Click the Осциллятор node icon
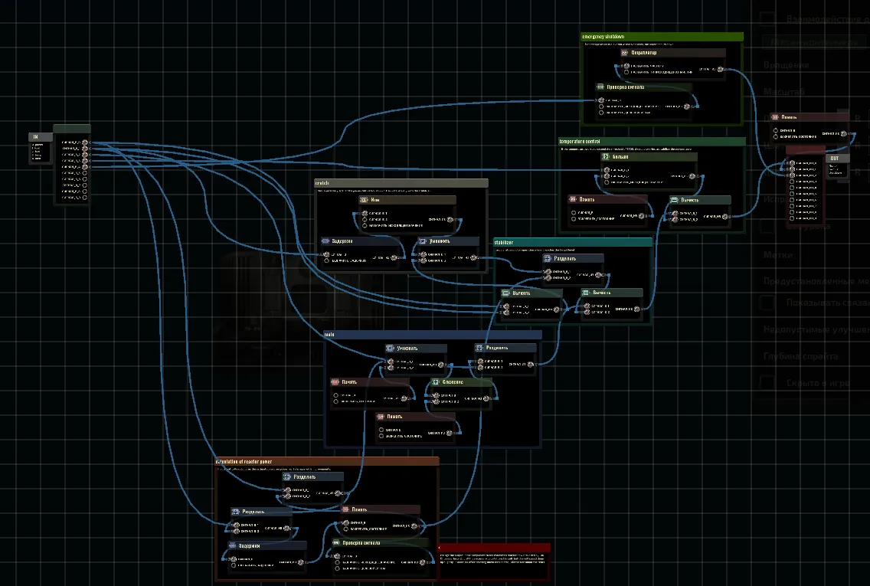Screen dimensions: 870x586 point(625,53)
